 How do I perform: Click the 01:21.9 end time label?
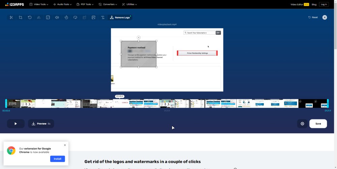click(x=328, y=111)
